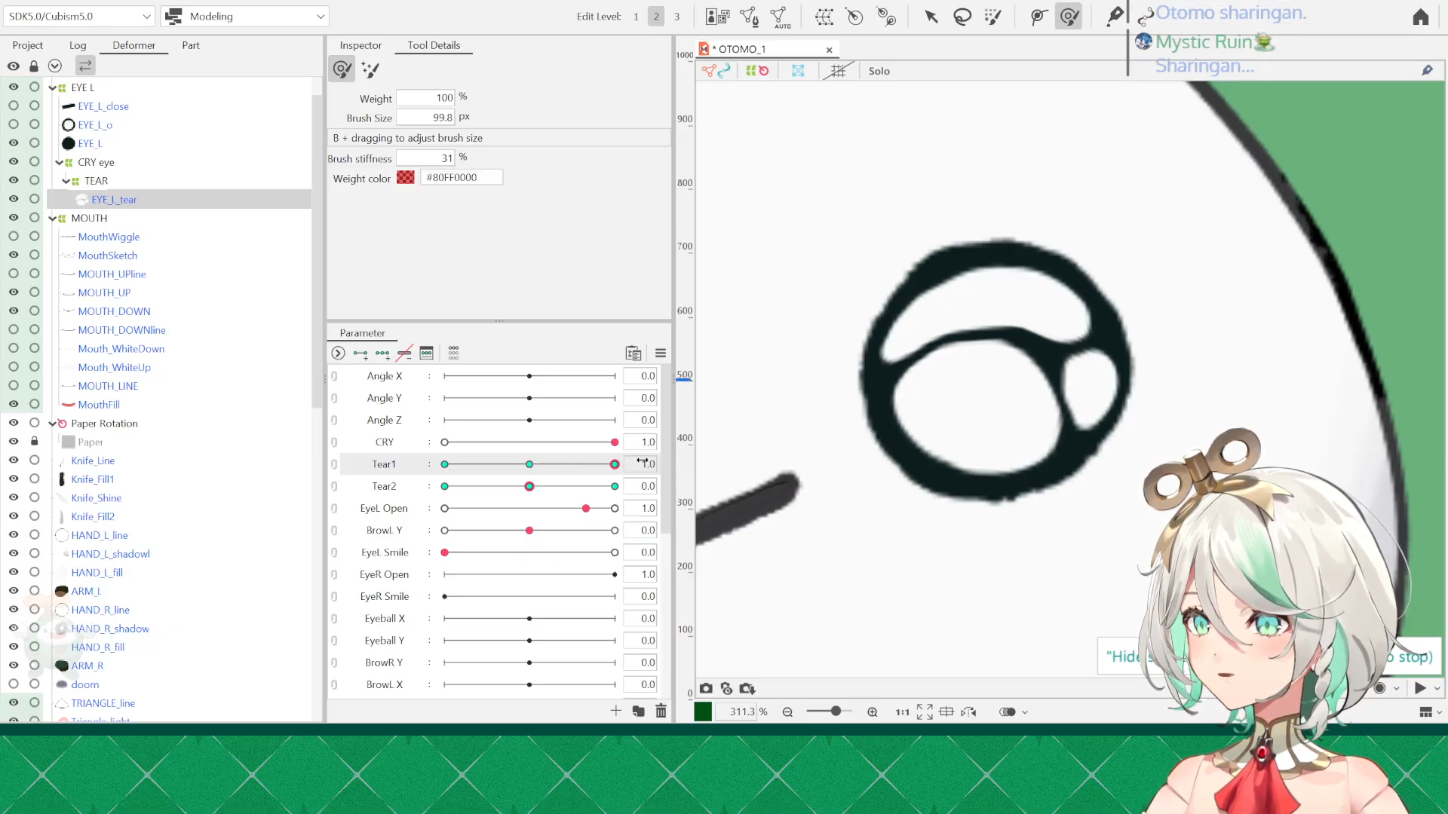Click the automatic mesh generator icon
Viewport: 1448px width, 814px height.
click(781, 17)
